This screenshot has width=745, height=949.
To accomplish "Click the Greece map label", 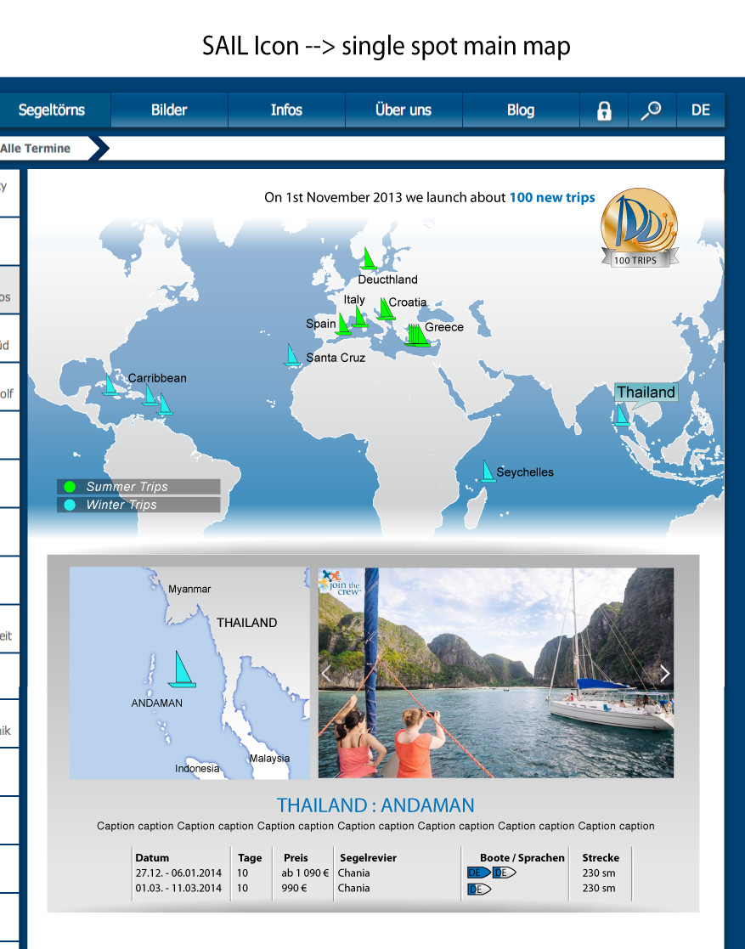I will point(444,327).
